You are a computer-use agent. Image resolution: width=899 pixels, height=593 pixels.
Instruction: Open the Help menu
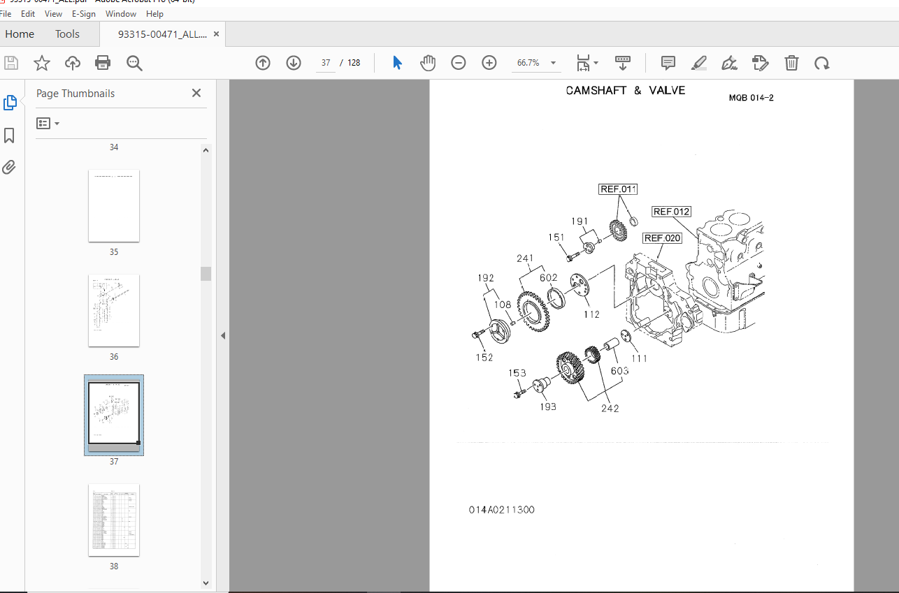154,14
